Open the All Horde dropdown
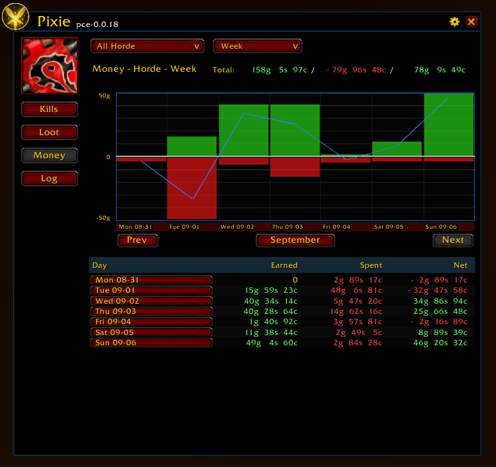This screenshot has height=467, width=496. [147, 46]
